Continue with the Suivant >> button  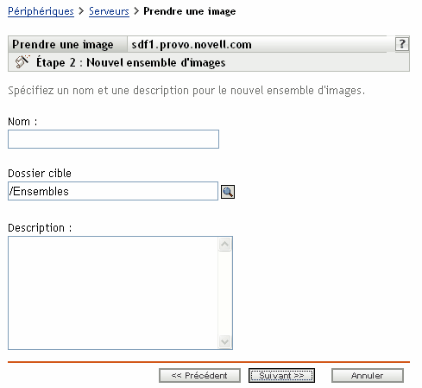pyautogui.click(x=281, y=375)
